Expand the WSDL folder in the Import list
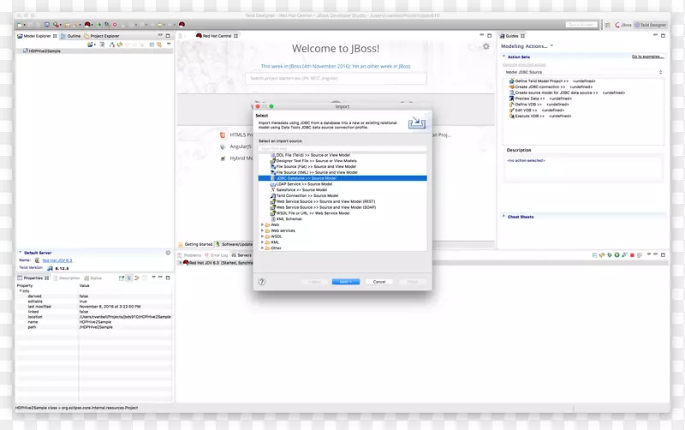The height and width of the screenshot is (430, 685). tap(262, 236)
